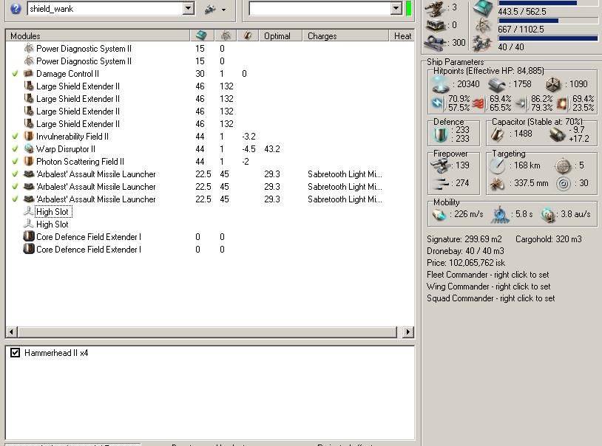This screenshot has width=602, height=446.
Task: Toggle first Arbalest Assault Missile Launcher checkmark
Action: tap(15, 174)
